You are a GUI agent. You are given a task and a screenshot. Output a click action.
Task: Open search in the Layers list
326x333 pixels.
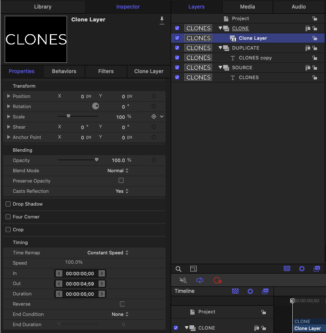(178, 269)
